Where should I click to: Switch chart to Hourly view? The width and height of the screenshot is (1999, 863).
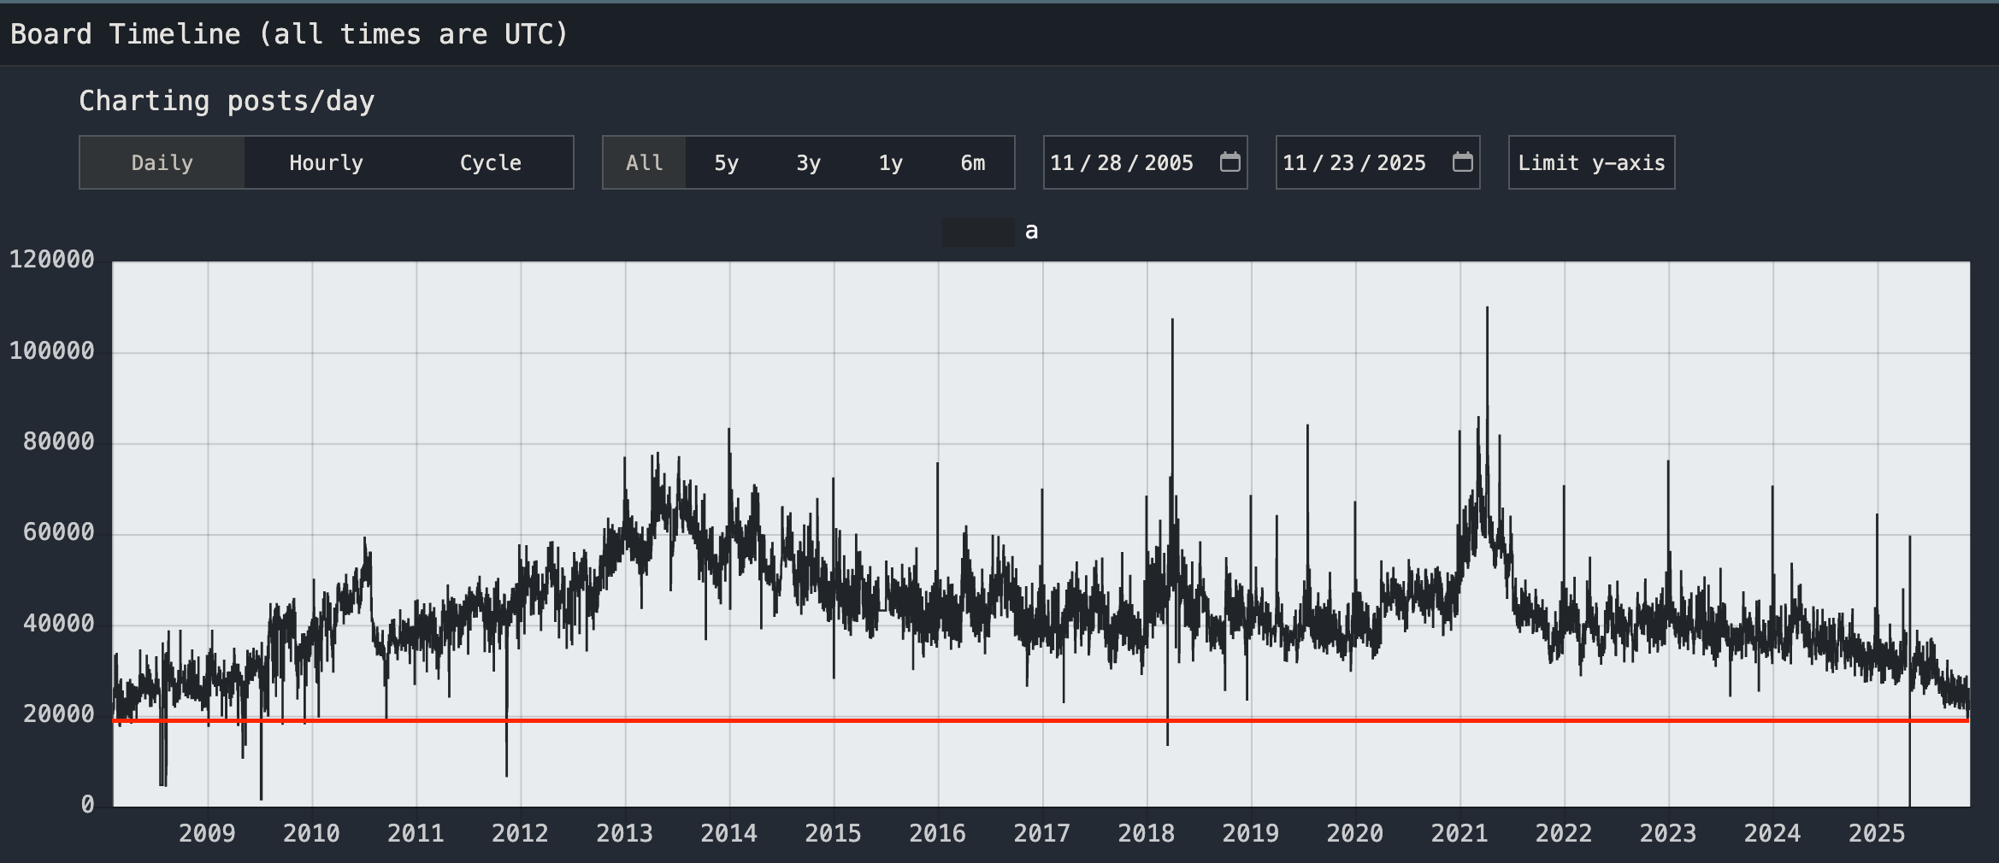tap(327, 162)
